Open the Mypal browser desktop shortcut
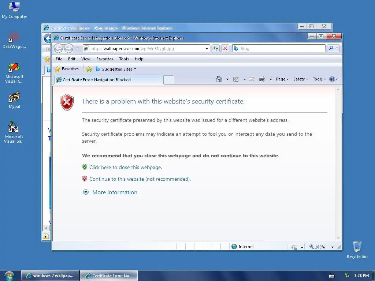 click(14, 100)
